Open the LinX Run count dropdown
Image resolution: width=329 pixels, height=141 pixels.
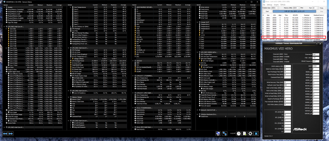[x=315, y=8]
